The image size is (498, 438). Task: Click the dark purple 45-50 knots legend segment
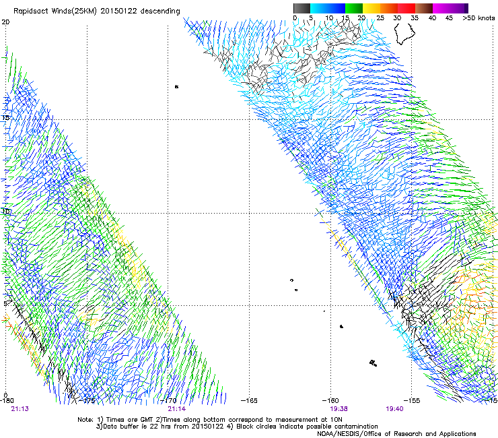[459, 8]
